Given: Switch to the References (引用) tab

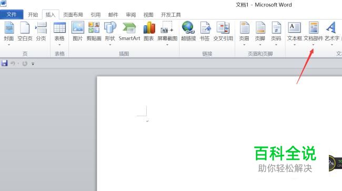Looking at the screenshot, I should point(96,15).
